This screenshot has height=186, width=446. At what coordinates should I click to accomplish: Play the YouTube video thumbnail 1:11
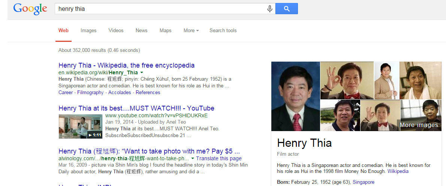pyautogui.click(x=81, y=126)
